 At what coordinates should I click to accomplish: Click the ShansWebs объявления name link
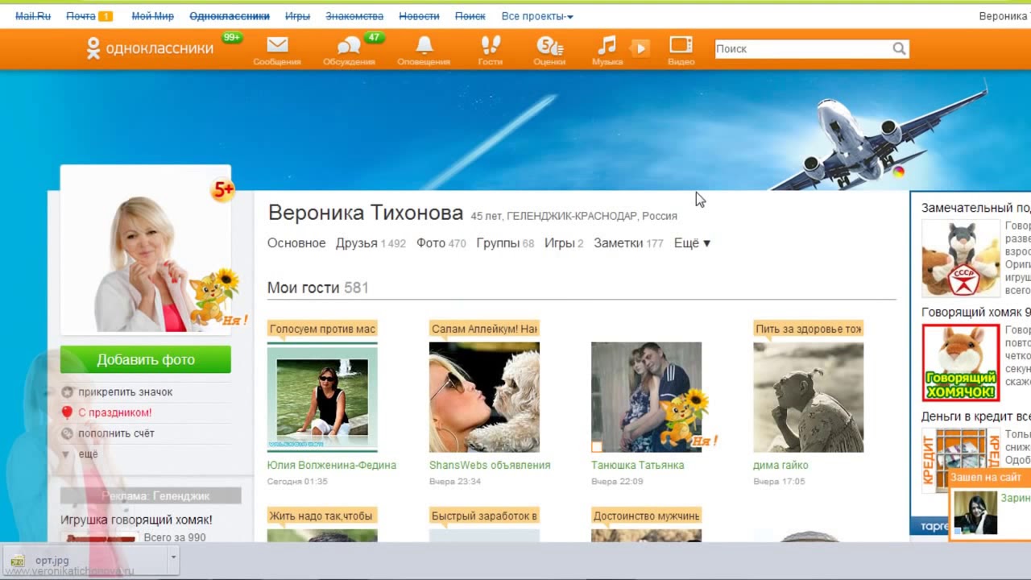[490, 465]
